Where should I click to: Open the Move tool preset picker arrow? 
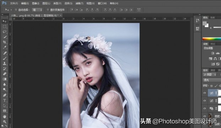pyautogui.click(x=11, y=10)
